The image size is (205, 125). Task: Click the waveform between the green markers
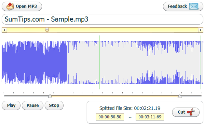click(x=150, y=62)
